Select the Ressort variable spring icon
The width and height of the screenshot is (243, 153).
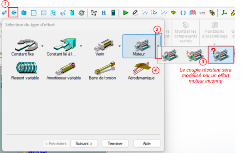pos(27,68)
